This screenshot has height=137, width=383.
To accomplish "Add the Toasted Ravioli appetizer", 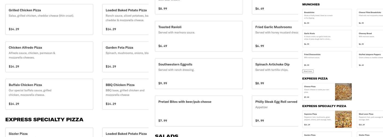I will click(x=199, y=36).
